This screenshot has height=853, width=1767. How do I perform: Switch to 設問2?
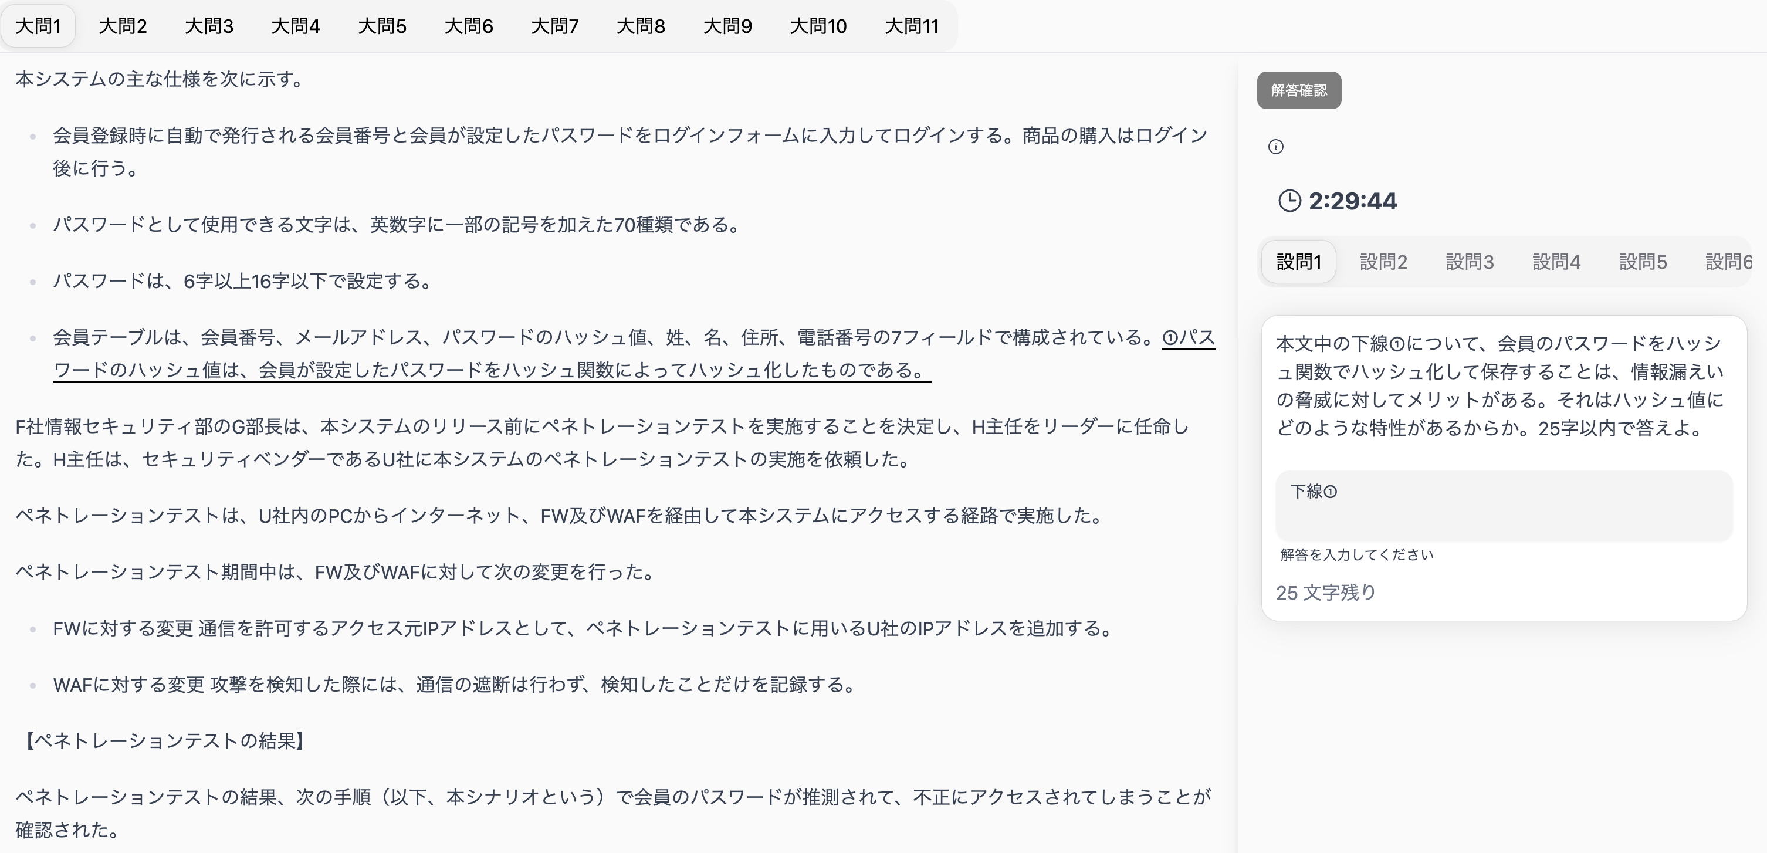(x=1383, y=262)
